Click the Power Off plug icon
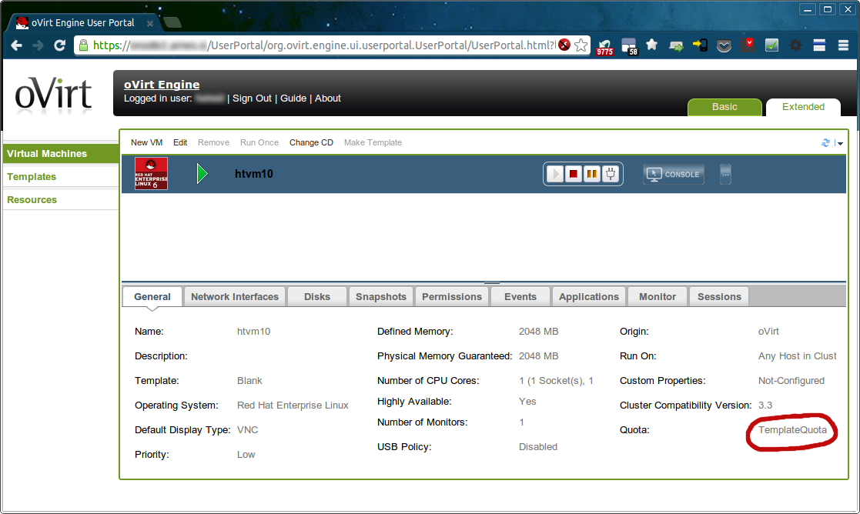Screen dimensions: 860x514 click(x=611, y=174)
